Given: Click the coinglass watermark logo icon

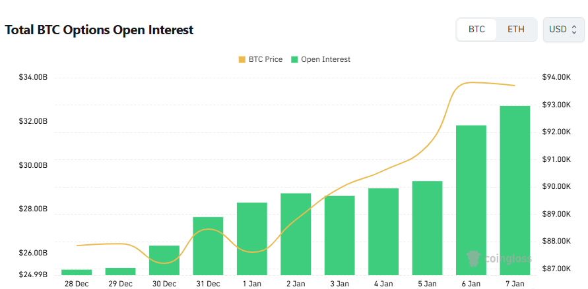Looking at the screenshot, I should coord(473,258).
